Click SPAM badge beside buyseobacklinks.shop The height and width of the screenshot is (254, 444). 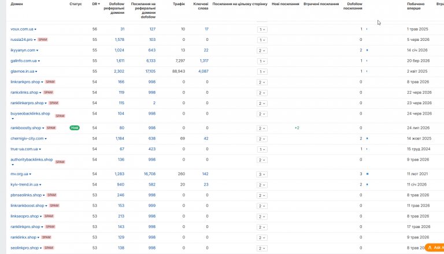tap(60, 116)
